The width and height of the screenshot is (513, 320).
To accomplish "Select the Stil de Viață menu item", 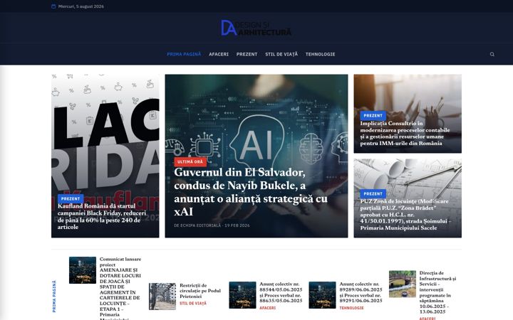I will 281,54.
